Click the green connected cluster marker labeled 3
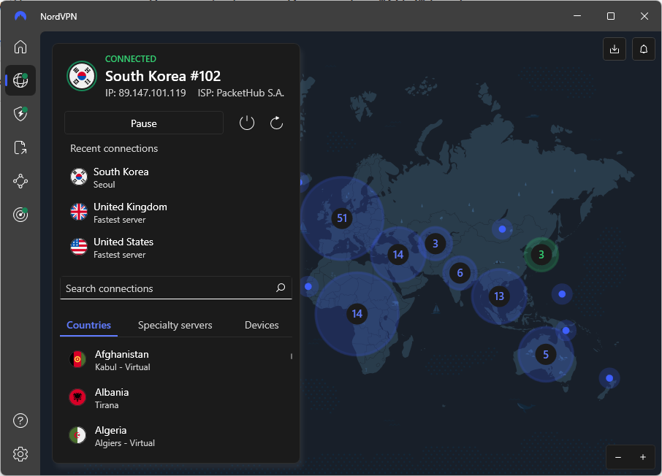 541,255
